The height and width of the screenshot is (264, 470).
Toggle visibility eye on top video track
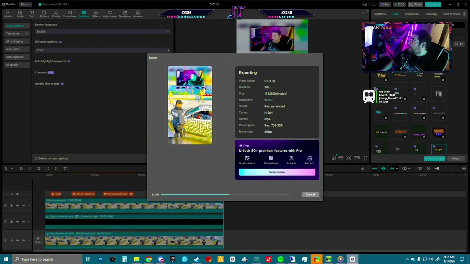point(17,205)
